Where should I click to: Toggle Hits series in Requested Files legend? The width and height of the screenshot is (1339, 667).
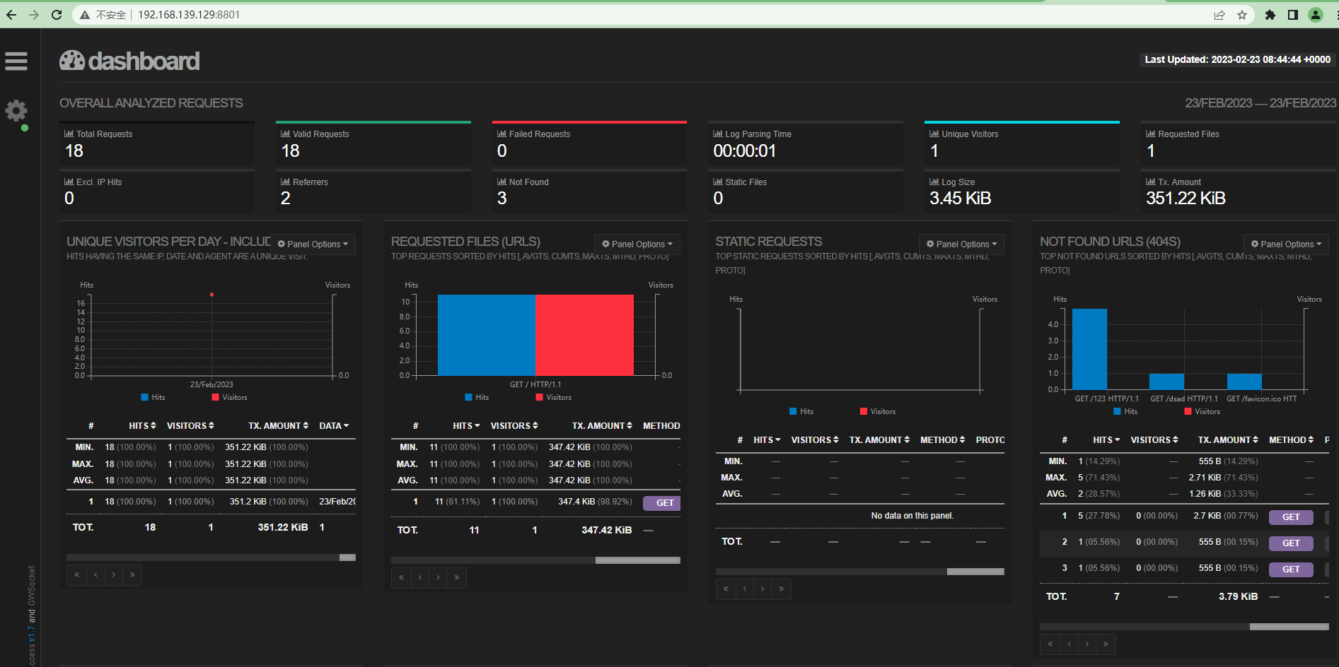tap(477, 398)
